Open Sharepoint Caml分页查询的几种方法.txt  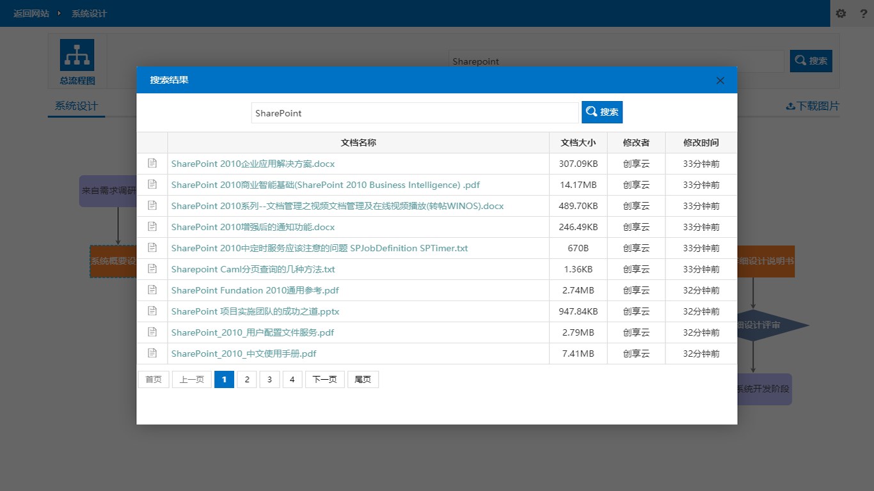[253, 269]
